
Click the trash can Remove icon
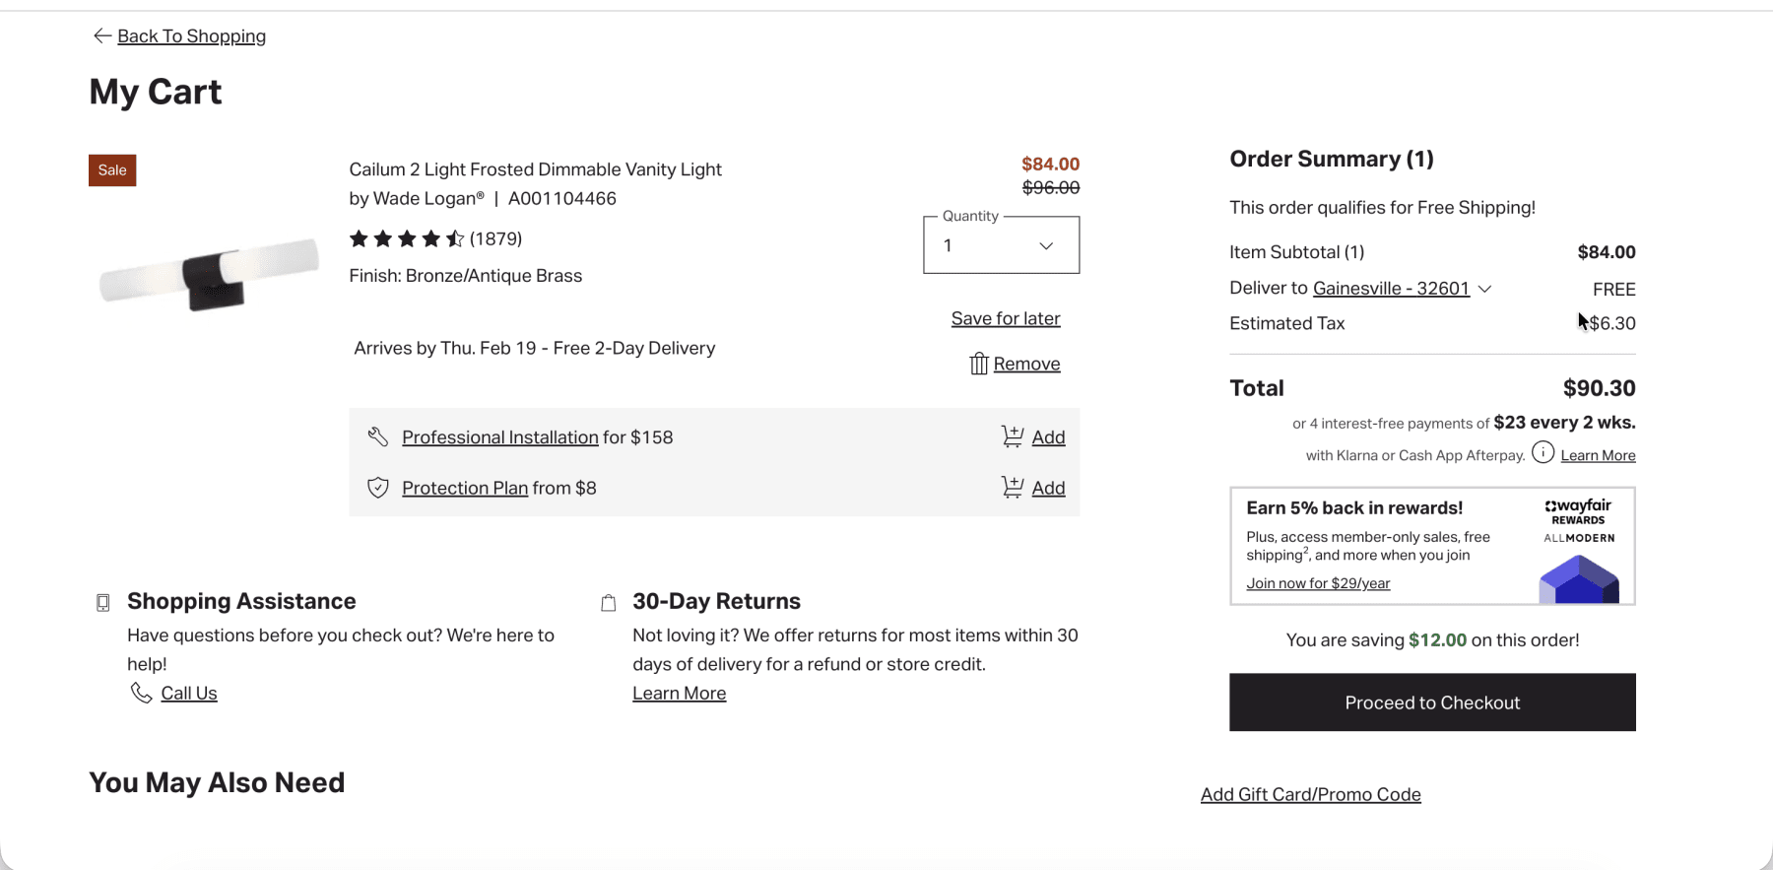tap(978, 364)
